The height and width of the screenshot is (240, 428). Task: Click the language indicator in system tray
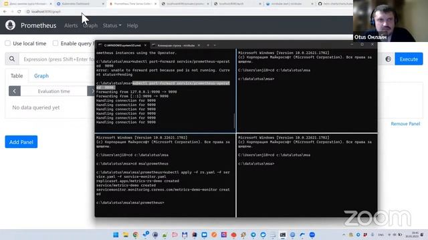point(381,235)
